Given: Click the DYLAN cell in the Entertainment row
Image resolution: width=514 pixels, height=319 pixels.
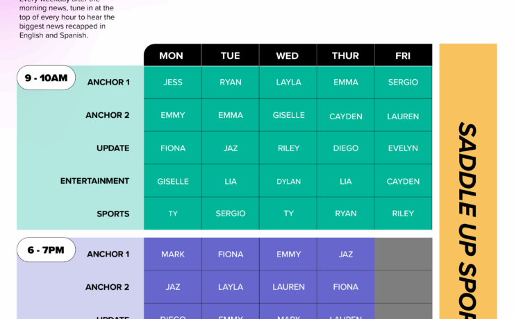Looking at the screenshot, I should 288,181.
